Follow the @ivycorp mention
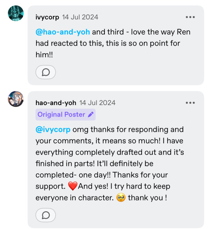The height and width of the screenshot is (229, 212). coord(53,129)
